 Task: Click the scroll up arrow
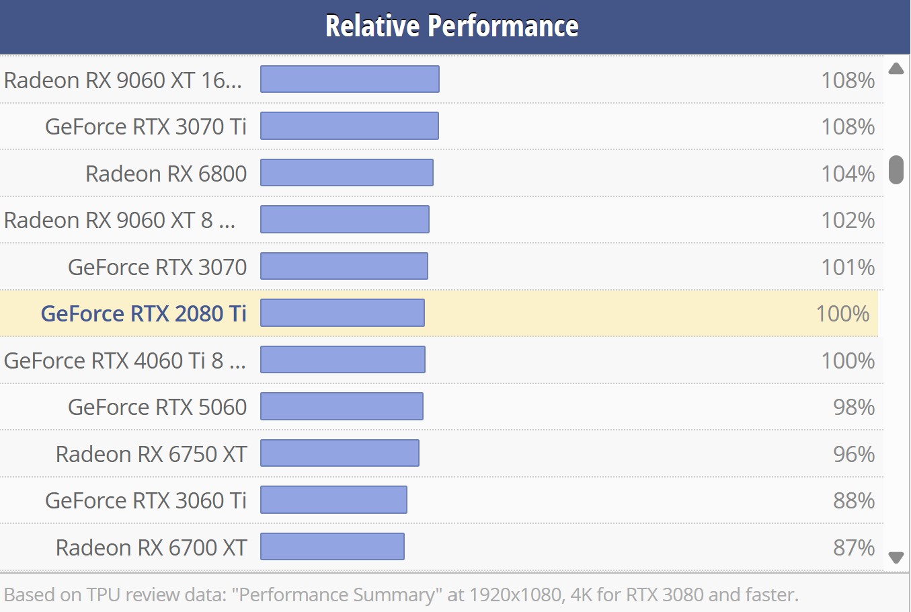coord(896,69)
